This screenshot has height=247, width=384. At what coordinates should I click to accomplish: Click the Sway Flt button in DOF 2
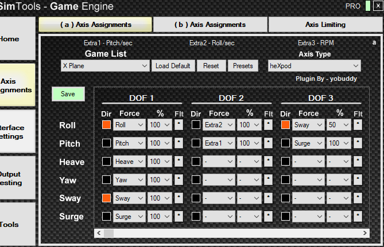(268, 198)
